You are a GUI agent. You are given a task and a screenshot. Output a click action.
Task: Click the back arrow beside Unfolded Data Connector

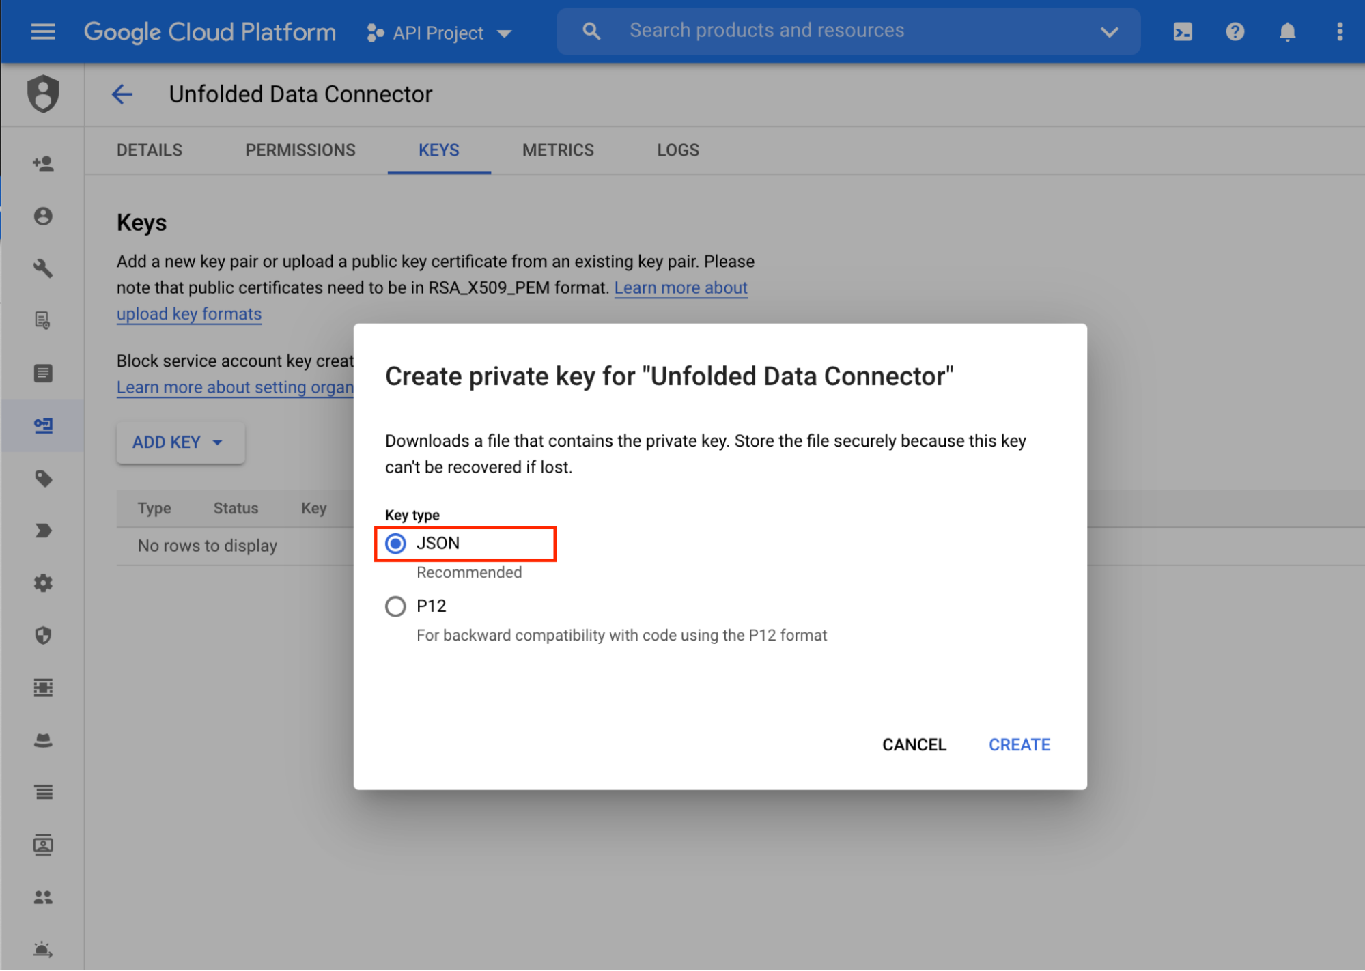click(122, 94)
